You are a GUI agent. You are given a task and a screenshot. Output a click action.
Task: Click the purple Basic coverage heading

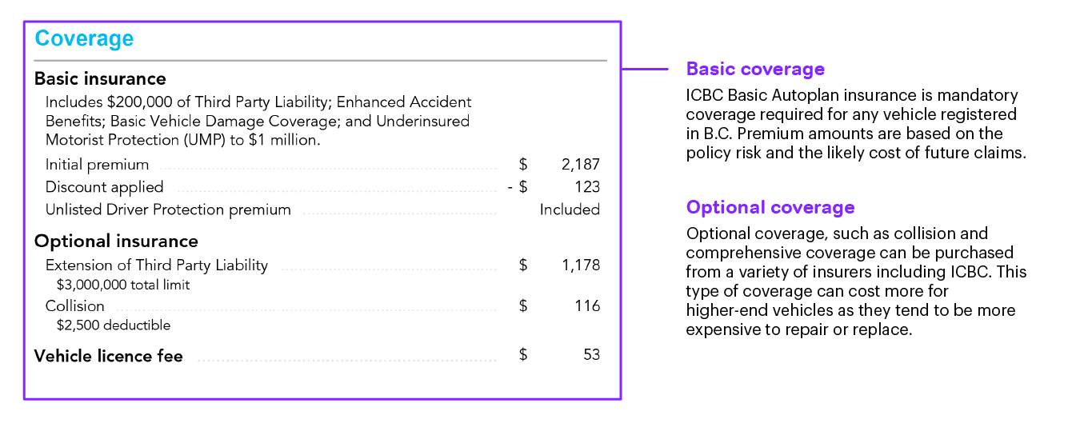click(x=755, y=69)
